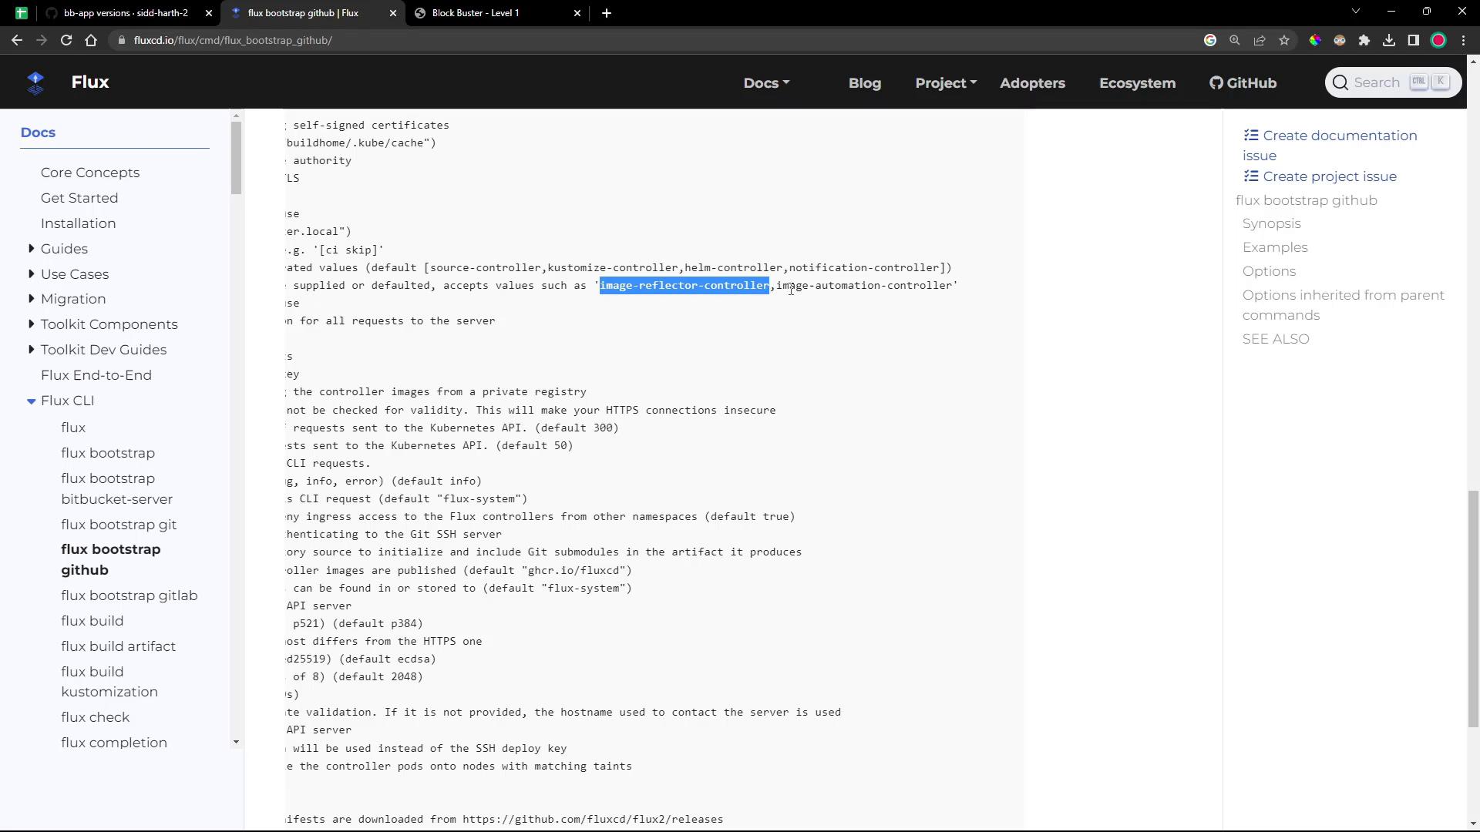Image resolution: width=1480 pixels, height=832 pixels.
Task: Open the downloads icon in toolbar
Action: pos(1389,40)
